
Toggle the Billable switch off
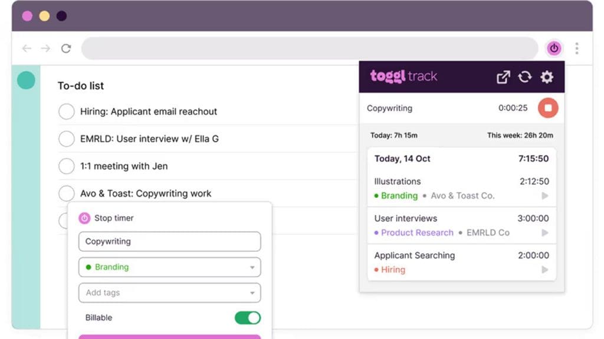[247, 318]
